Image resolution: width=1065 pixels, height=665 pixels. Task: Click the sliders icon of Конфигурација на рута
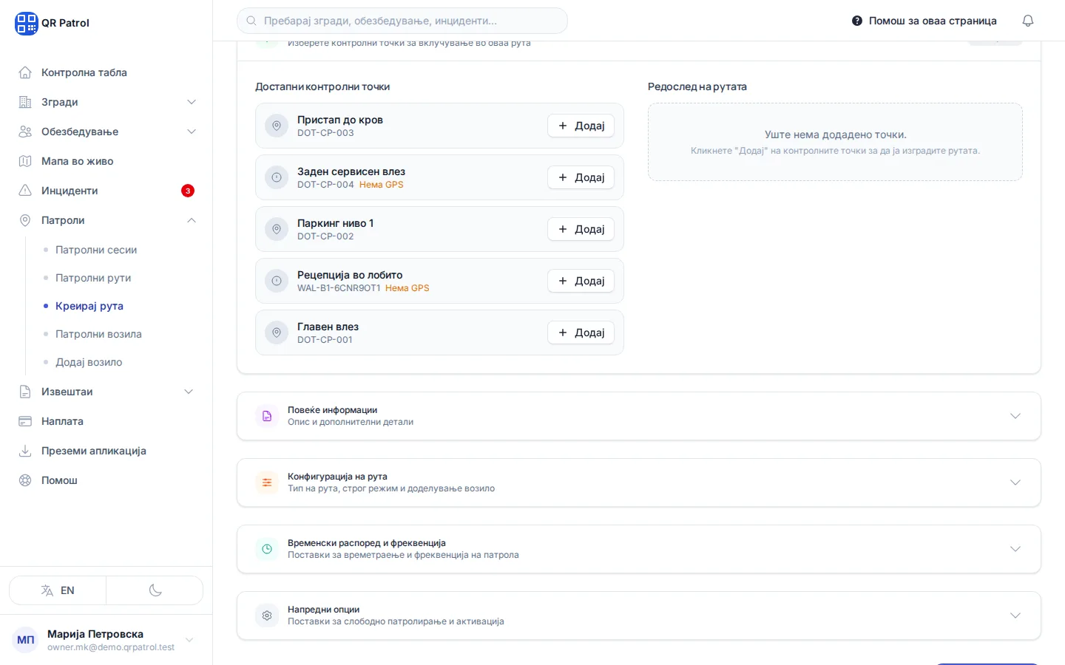click(x=267, y=482)
